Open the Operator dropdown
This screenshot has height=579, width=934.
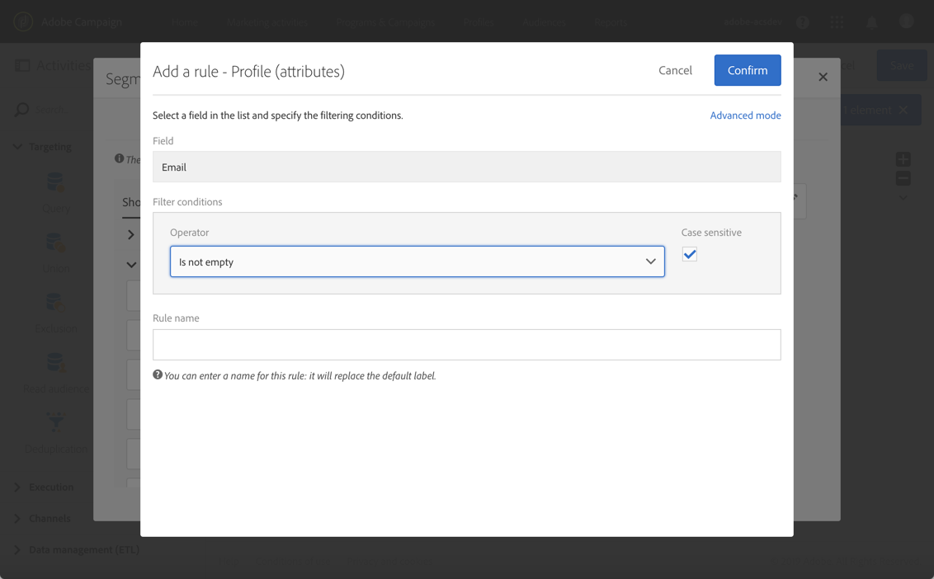pos(417,261)
